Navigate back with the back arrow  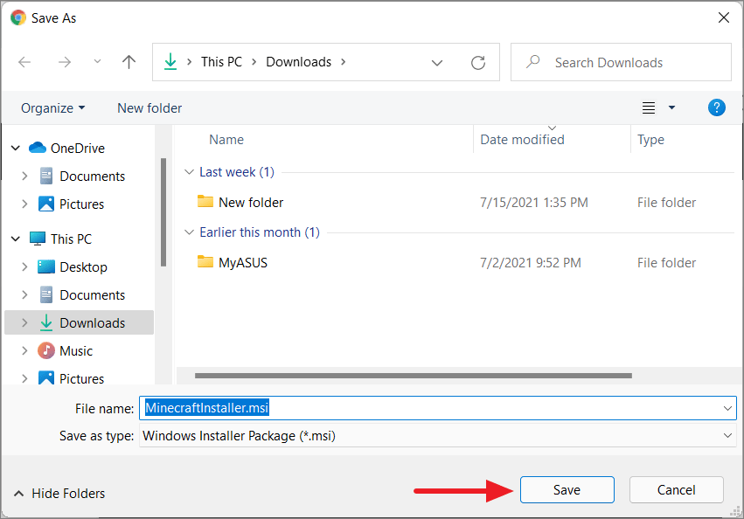(24, 61)
